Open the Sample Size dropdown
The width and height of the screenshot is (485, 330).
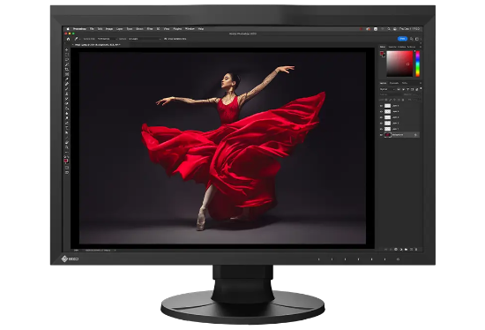pos(107,39)
